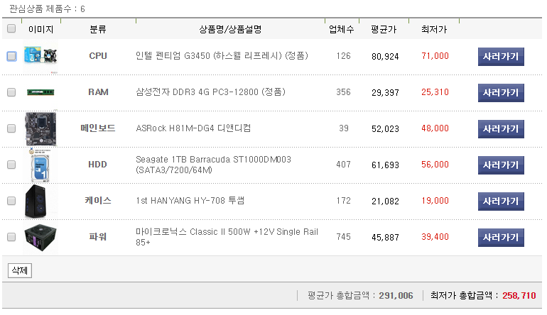Screen dimensions: 547x315
Task: Select the RAM row checkbox
Action: [x=11, y=92]
